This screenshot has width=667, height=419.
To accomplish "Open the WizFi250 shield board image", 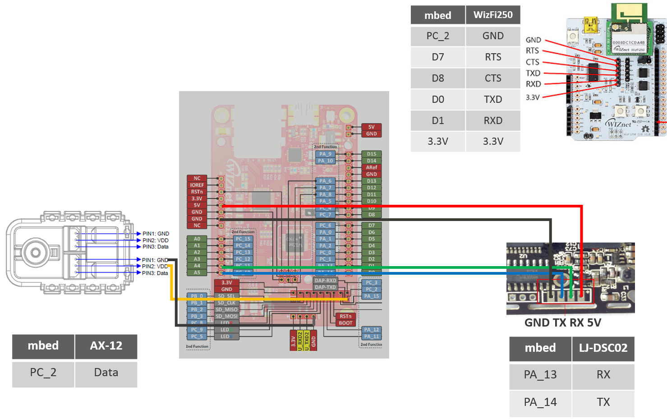I will (x=616, y=71).
